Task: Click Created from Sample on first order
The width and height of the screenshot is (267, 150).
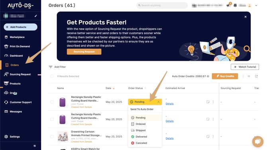Action: click(81, 107)
